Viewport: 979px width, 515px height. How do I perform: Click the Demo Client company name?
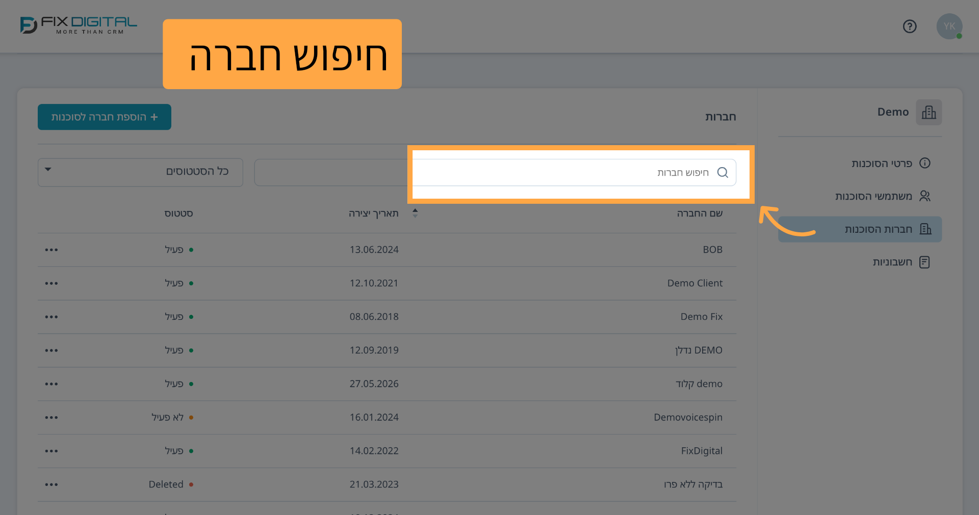coord(695,283)
